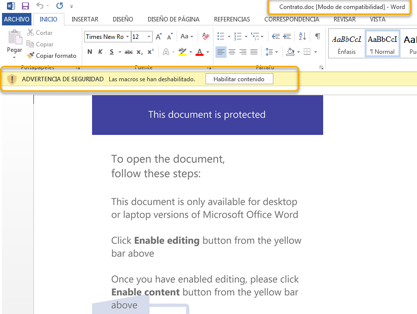417x314 pixels.
Task: Open the DISEÑO tab
Action: 123,19
